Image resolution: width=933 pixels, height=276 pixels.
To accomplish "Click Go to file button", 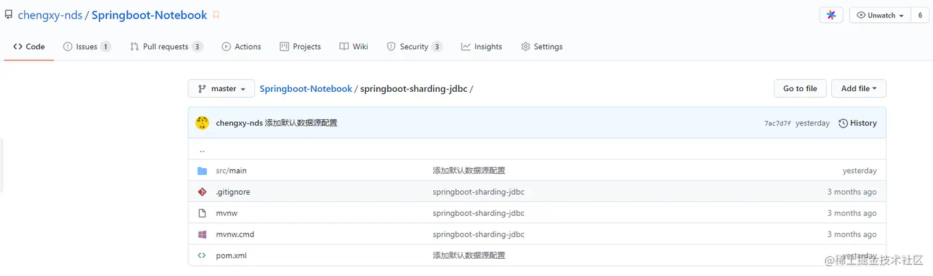I will pos(800,89).
